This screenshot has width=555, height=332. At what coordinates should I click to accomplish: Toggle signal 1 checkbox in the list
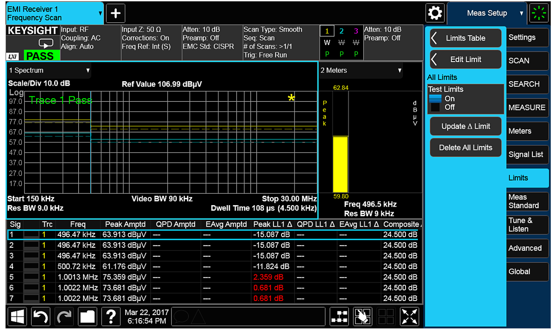pos(31,235)
